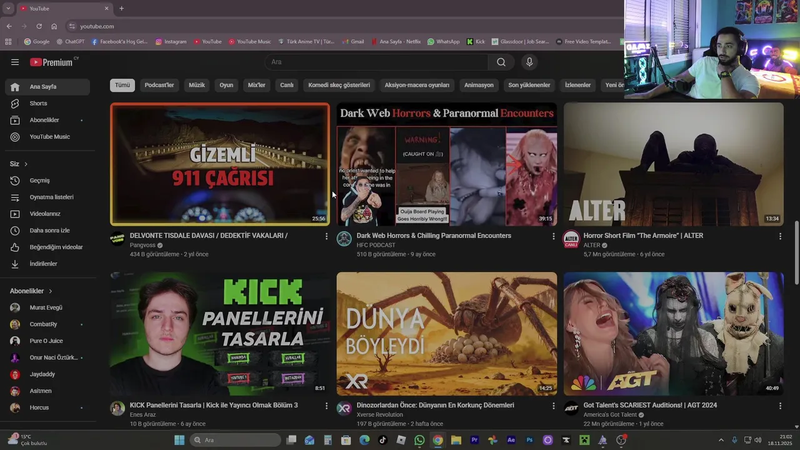Open Pure O Juice subscription channel
800x450 pixels.
pyautogui.click(x=47, y=341)
